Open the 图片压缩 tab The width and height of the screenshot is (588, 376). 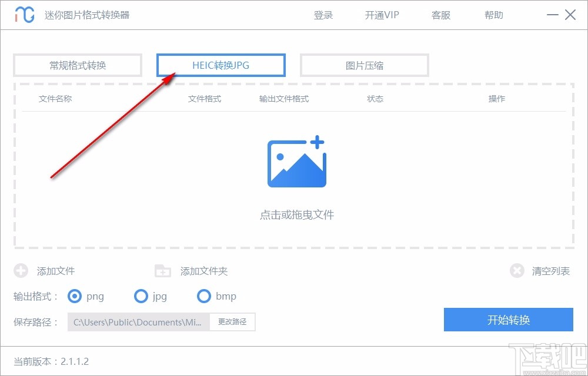pos(365,65)
